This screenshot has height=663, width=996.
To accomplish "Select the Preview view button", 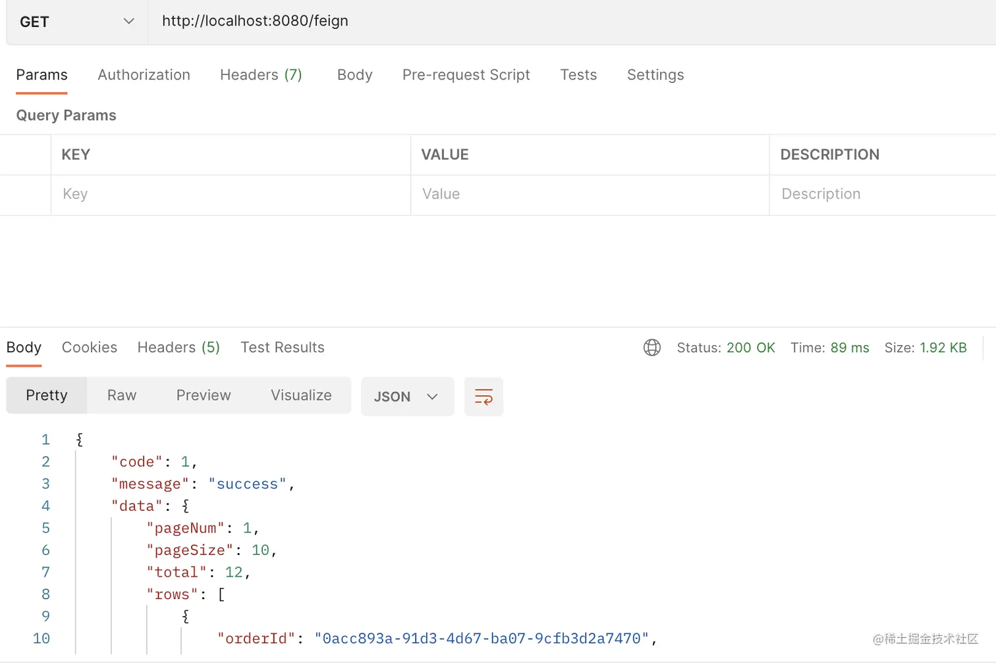I will click(204, 395).
